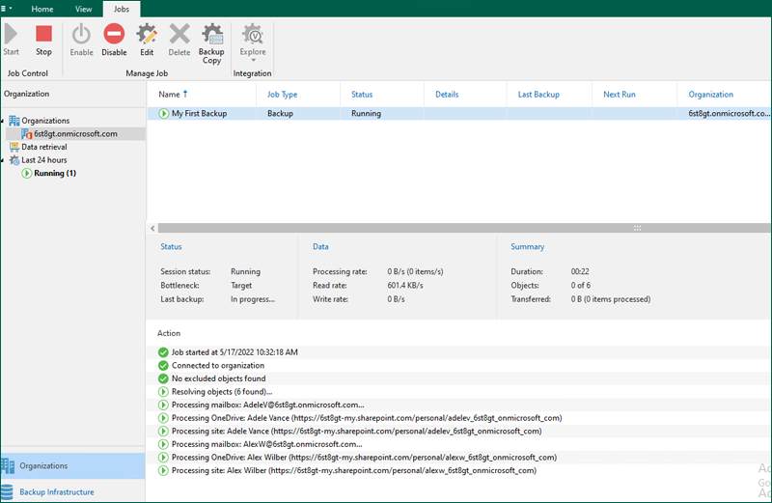Screen dimensions: 772x503
Task: Switch to the Home ribbon tab
Action: click(x=42, y=9)
